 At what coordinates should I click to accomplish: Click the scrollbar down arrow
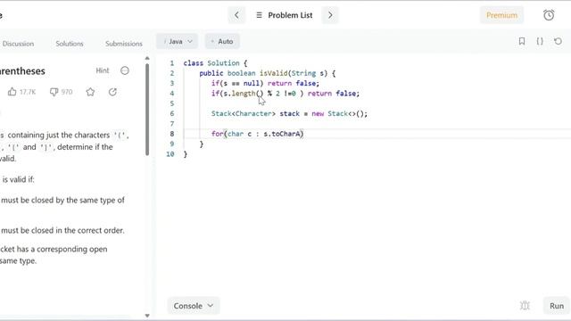pyautogui.click(x=147, y=316)
